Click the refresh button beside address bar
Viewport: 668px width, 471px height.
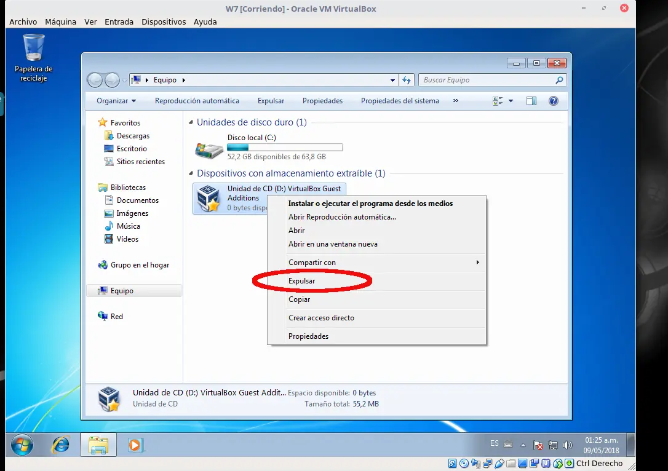click(407, 80)
